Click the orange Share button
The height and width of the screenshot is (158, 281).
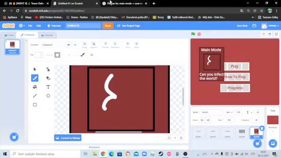point(108,25)
